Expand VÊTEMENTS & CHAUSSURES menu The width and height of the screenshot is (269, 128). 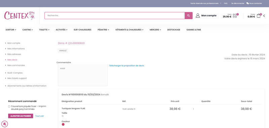(x=129, y=30)
